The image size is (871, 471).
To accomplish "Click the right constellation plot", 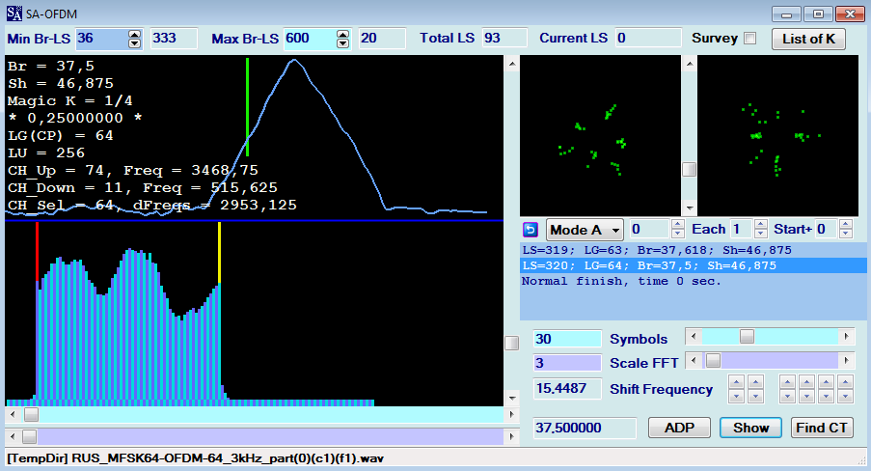I will coord(777,136).
